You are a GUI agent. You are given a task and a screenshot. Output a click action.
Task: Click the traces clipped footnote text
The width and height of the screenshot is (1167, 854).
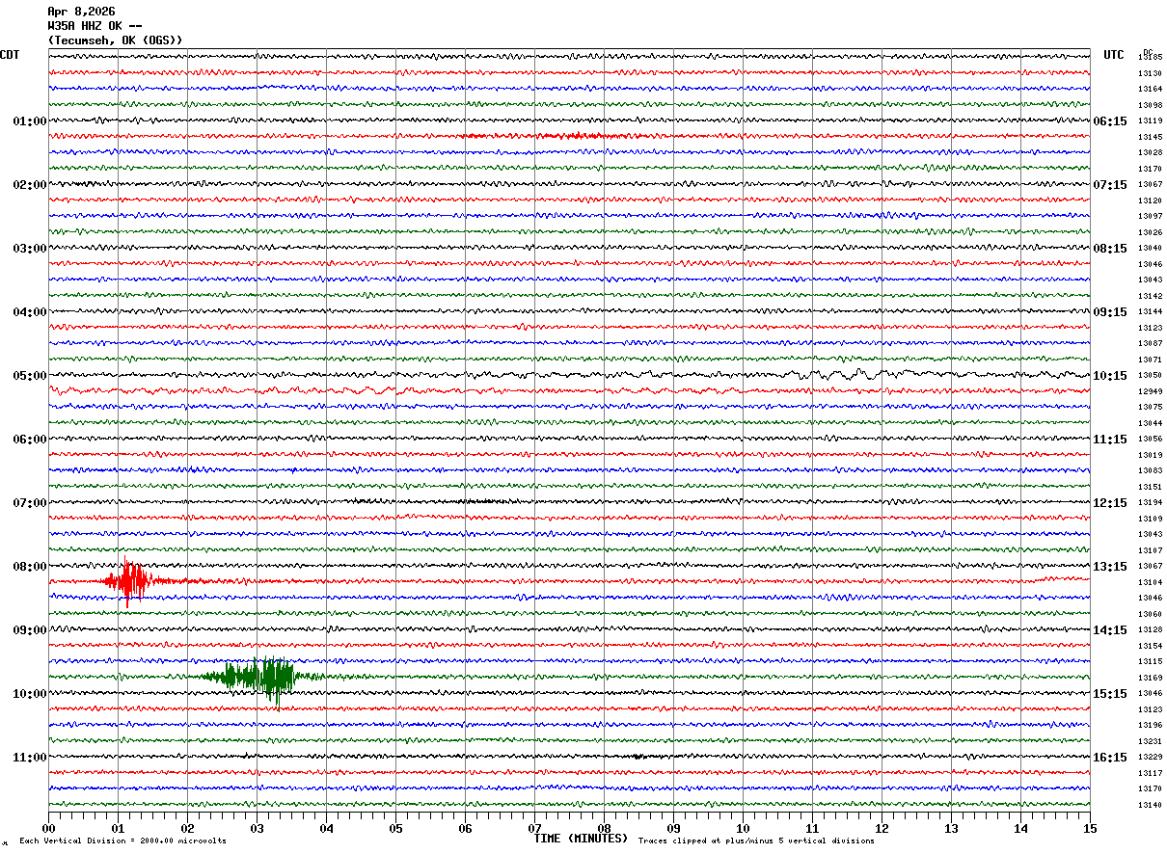(x=756, y=841)
